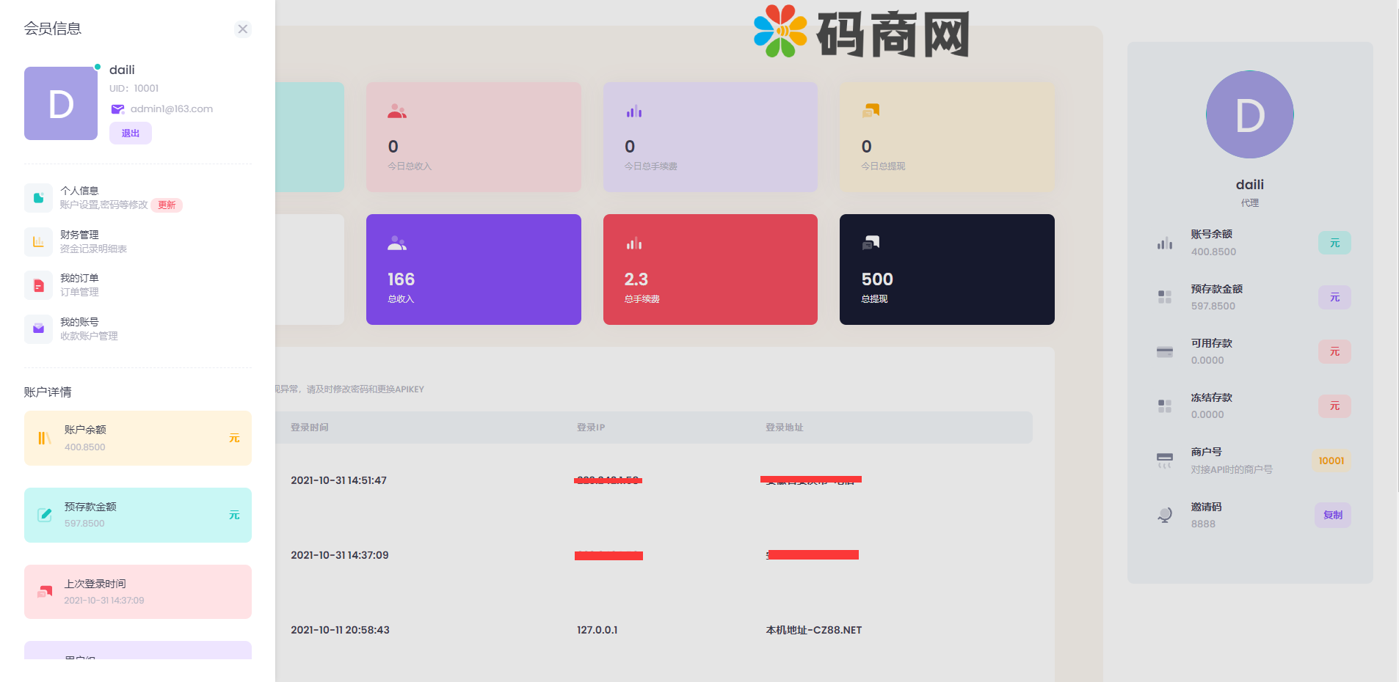The height and width of the screenshot is (682, 1399).
Task: Click the large D avatar in right panel
Action: tap(1249, 115)
